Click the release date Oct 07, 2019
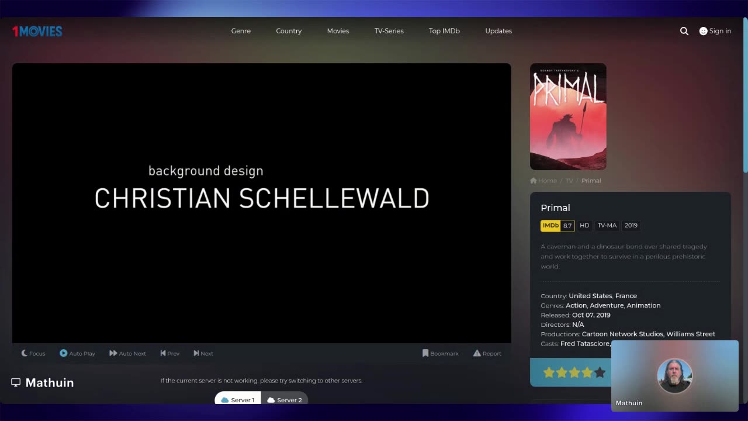The image size is (748, 421). point(591,315)
